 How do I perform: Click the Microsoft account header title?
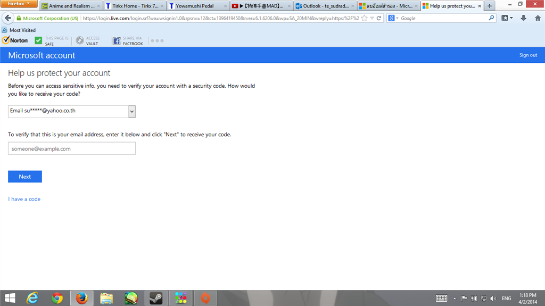pyautogui.click(x=42, y=55)
